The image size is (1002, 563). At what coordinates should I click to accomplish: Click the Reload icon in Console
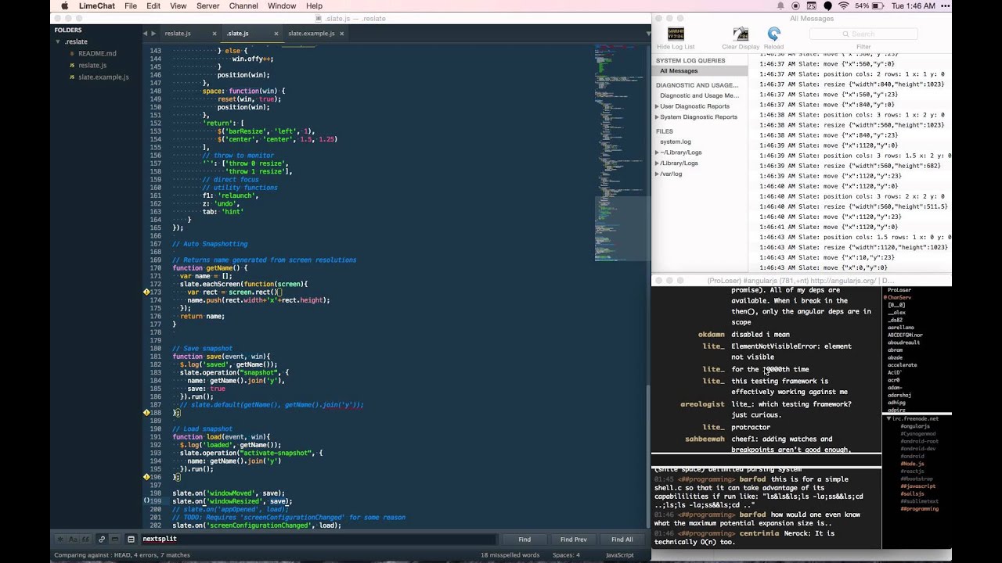coord(774,33)
